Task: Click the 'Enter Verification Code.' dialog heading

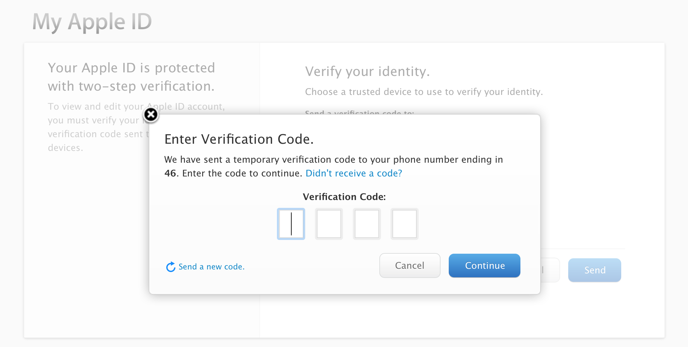Action: (x=239, y=139)
